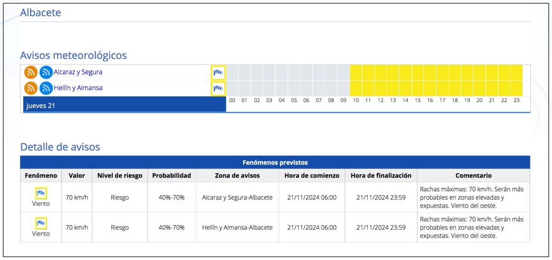
Task: Click 40%-70% cell in Alcaraz y Segura-Albacete row
Action: [172, 197]
